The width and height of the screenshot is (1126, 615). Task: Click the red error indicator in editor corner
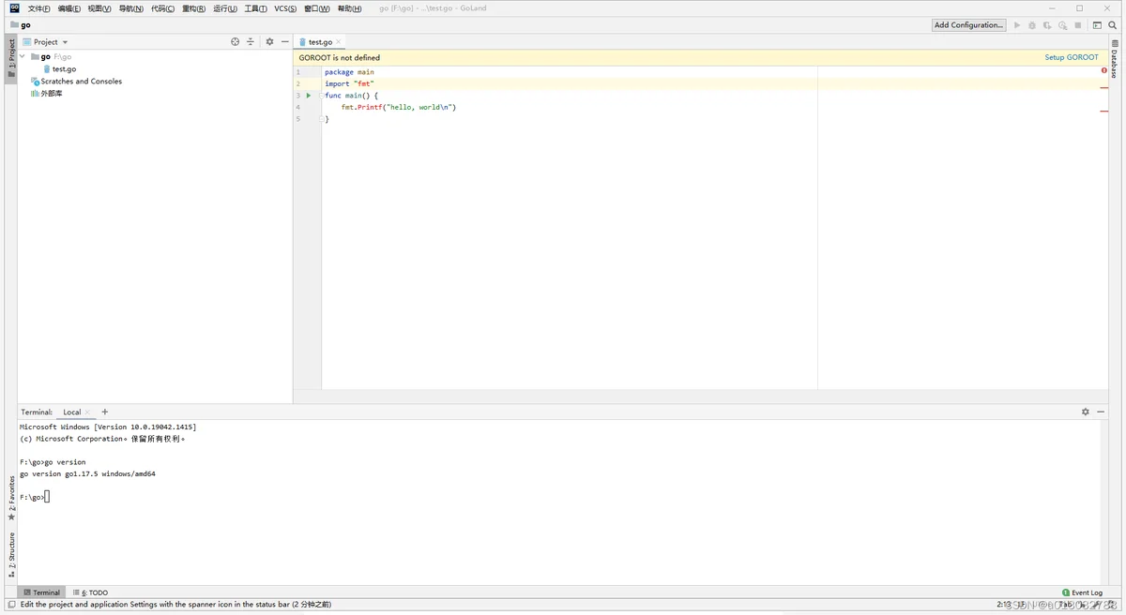[1104, 70]
